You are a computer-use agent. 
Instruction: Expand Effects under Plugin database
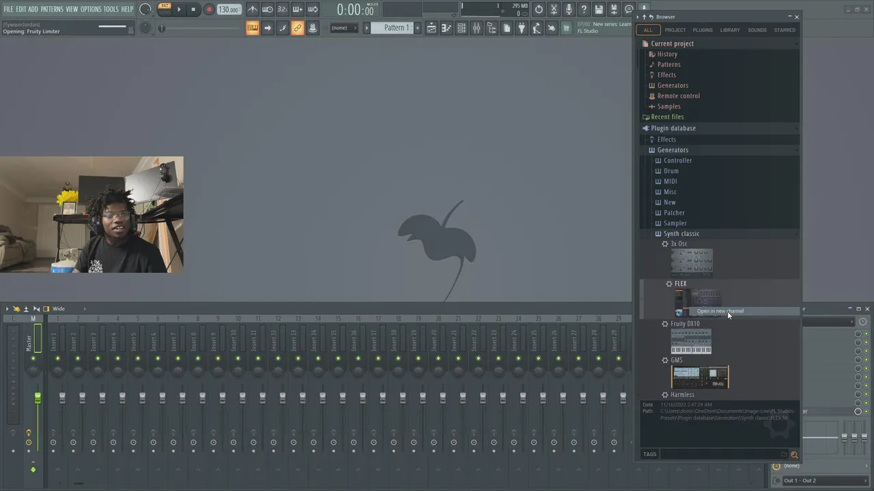tap(666, 139)
